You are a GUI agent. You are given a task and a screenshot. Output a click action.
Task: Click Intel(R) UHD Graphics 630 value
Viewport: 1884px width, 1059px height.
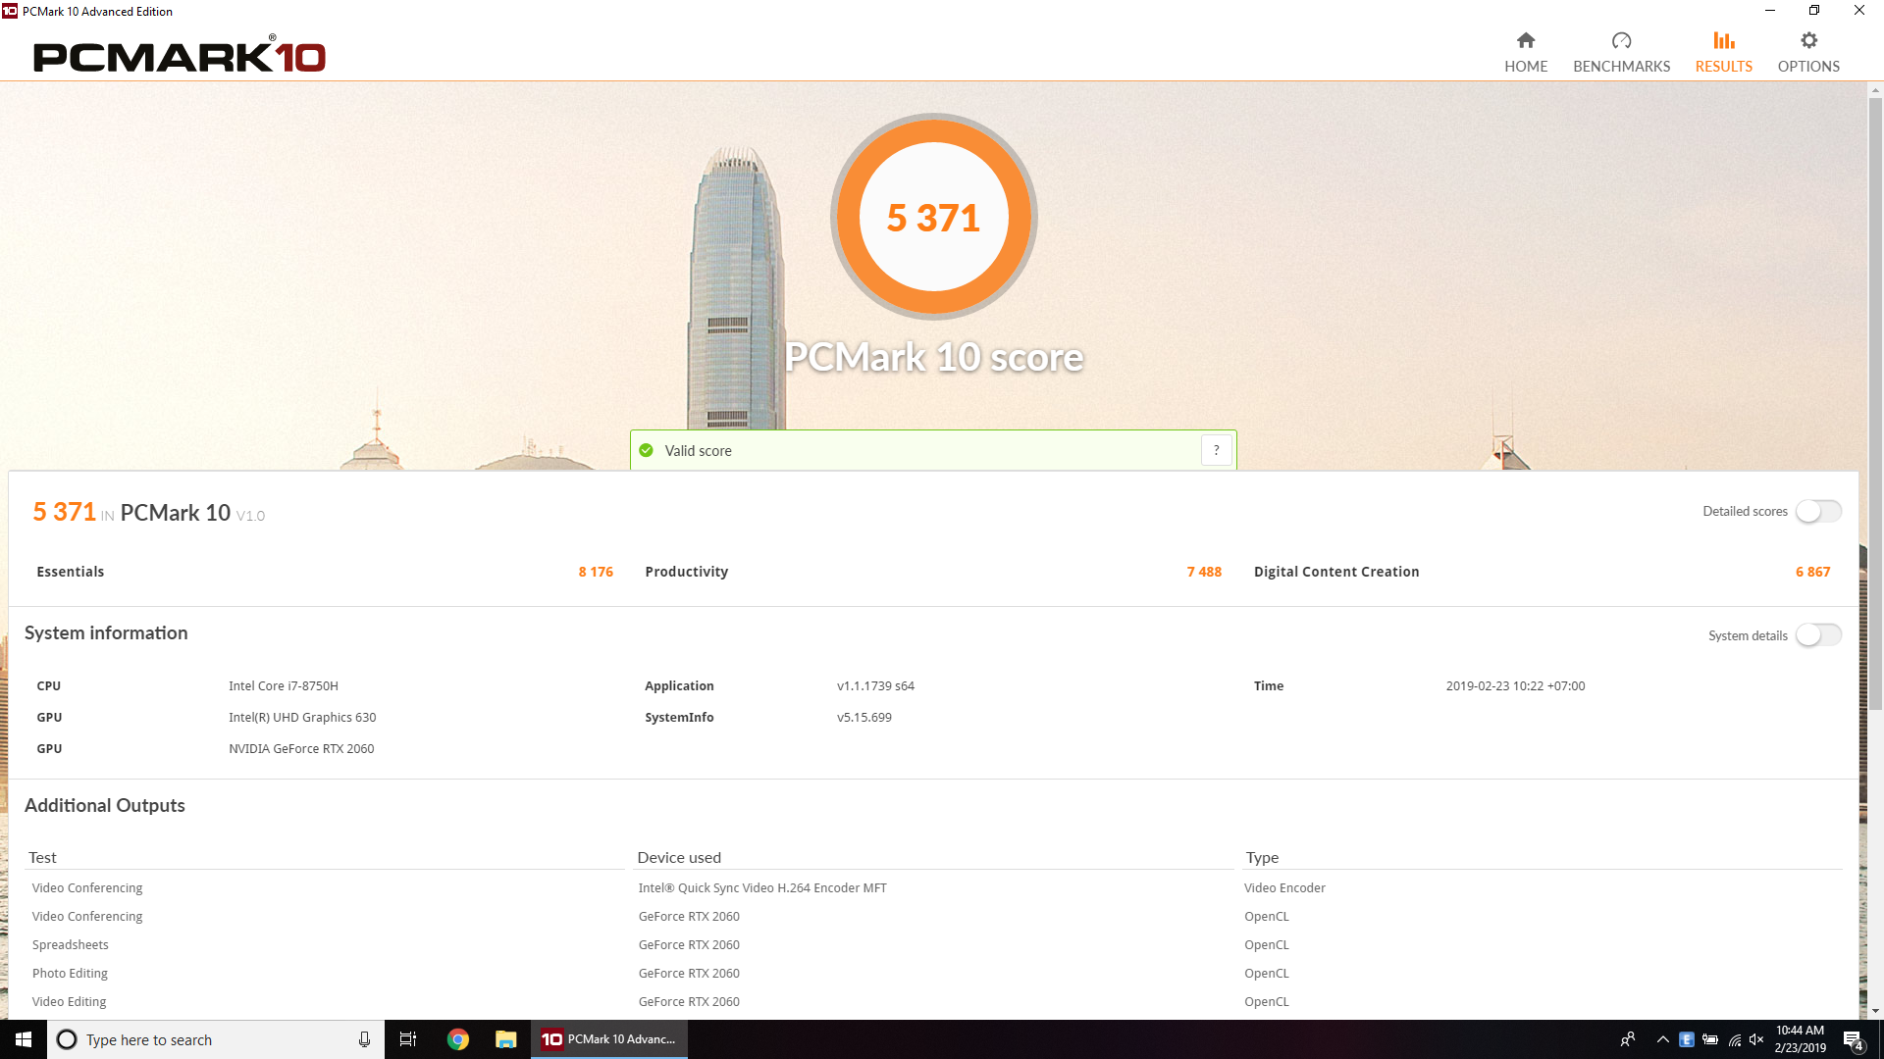302,718
